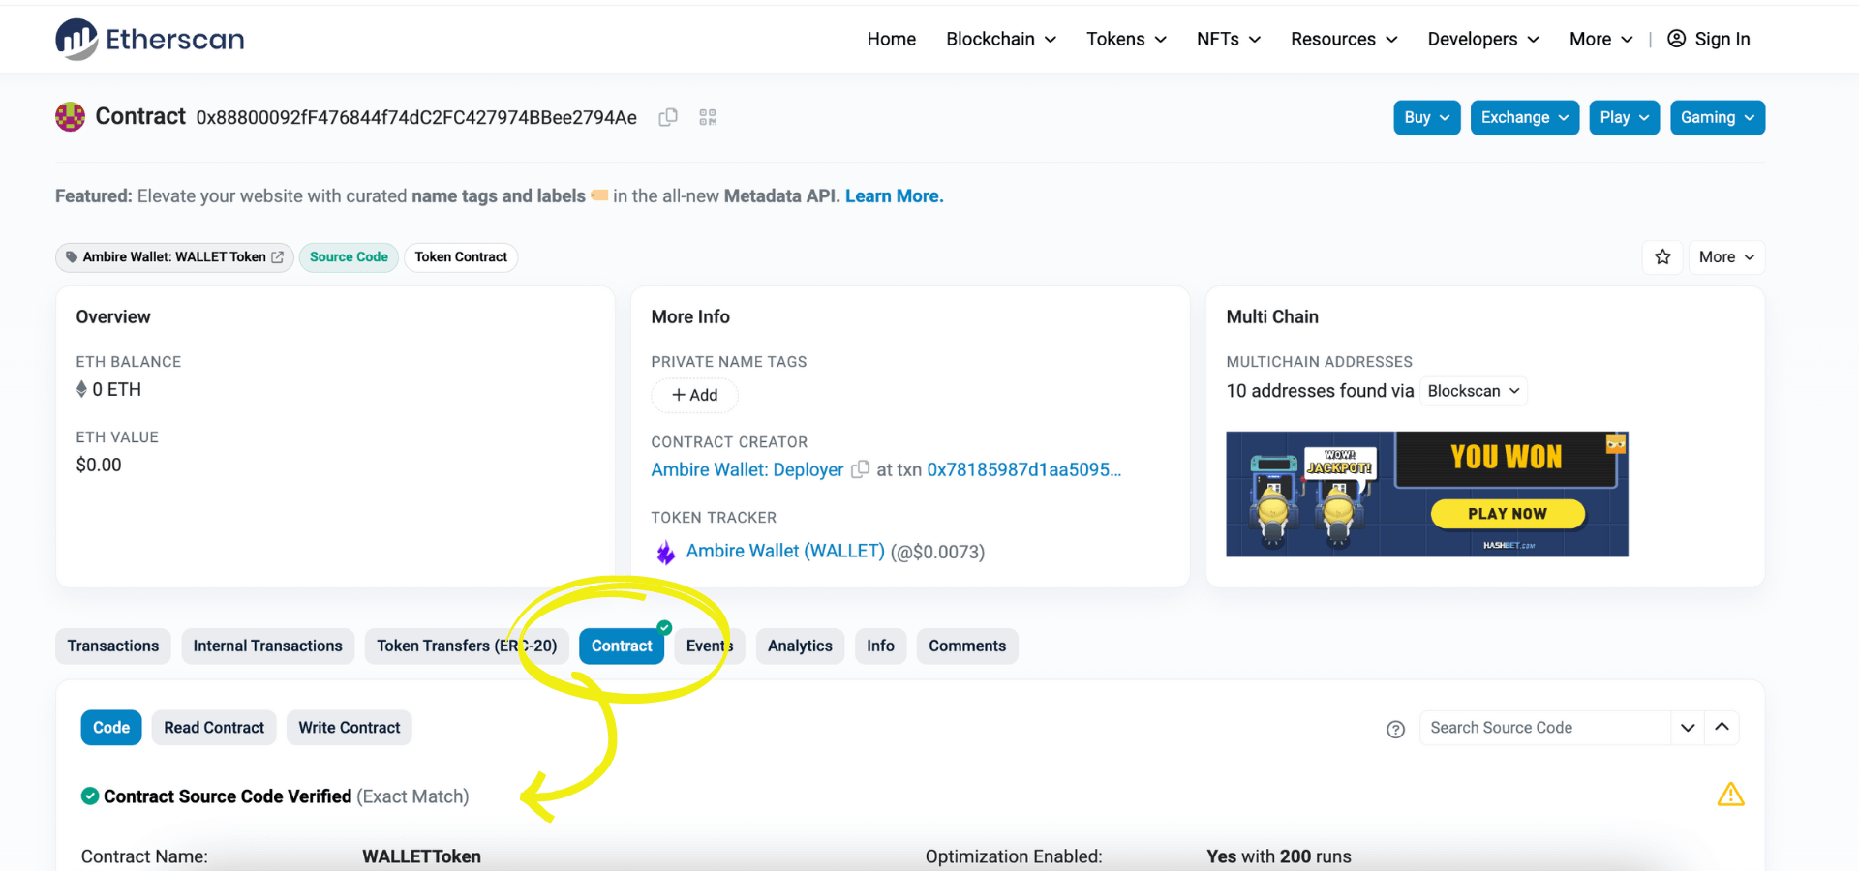Switch to Write Contract mode

(349, 727)
